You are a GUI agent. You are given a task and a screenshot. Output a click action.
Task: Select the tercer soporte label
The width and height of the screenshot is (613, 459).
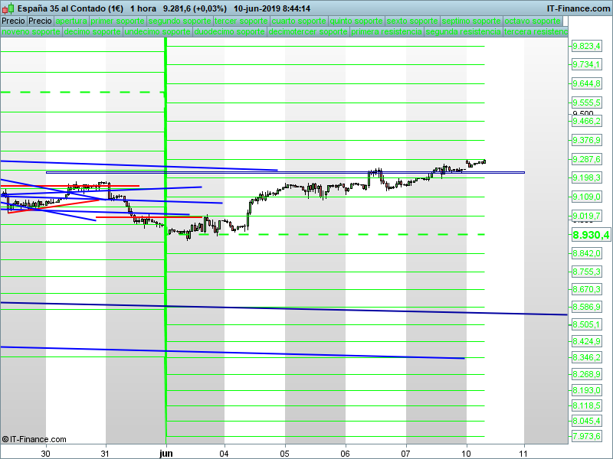[241, 21]
